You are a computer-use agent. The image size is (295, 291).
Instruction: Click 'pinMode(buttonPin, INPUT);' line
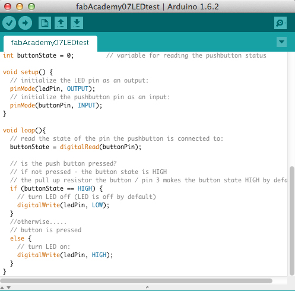pyautogui.click(x=56, y=105)
